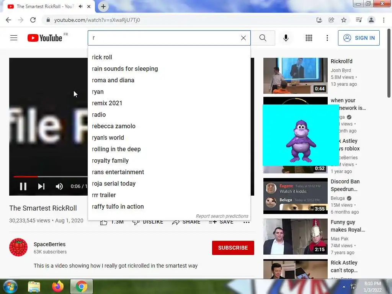Click the forward navigation arrow
Image resolution: width=392 pixels, height=294 pixels.
21,20
